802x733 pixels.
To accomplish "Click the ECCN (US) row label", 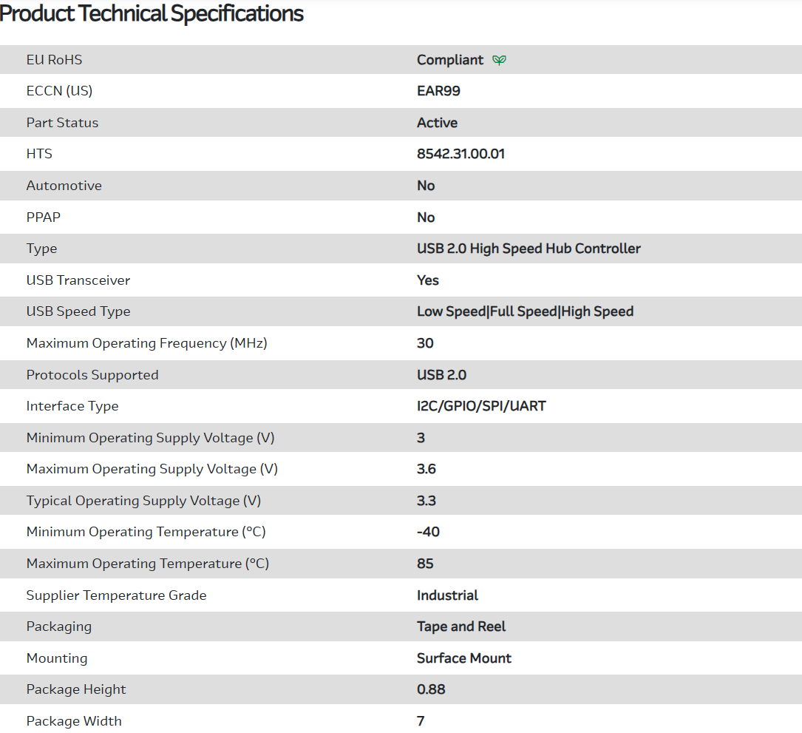I will [x=59, y=91].
